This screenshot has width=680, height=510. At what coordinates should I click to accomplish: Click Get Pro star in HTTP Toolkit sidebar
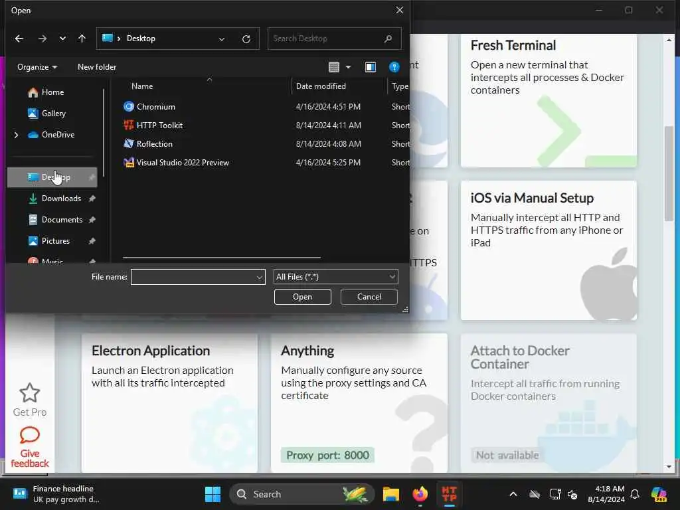(29, 400)
